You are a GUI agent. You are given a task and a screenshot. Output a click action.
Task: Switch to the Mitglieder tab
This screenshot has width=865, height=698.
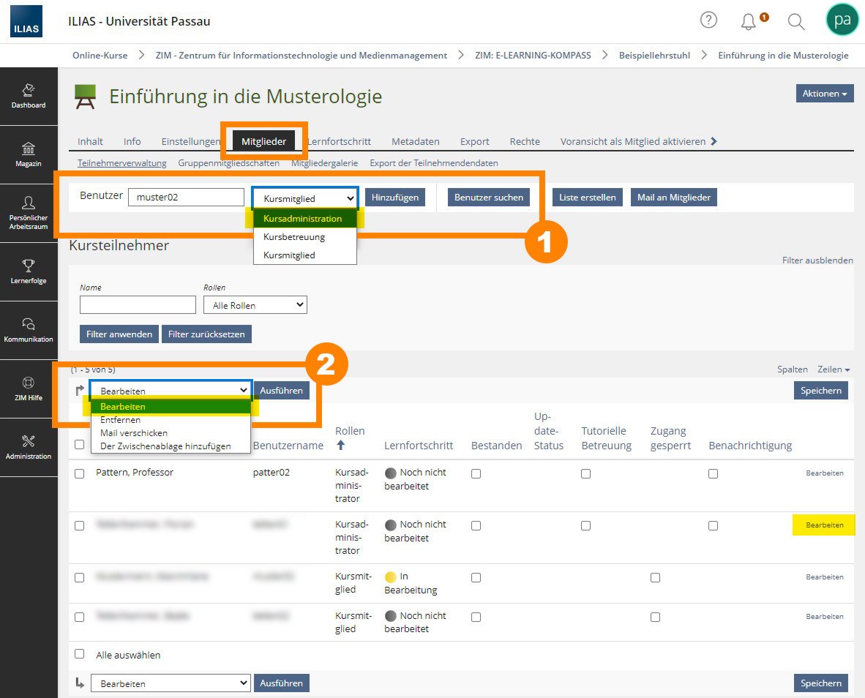263,141
